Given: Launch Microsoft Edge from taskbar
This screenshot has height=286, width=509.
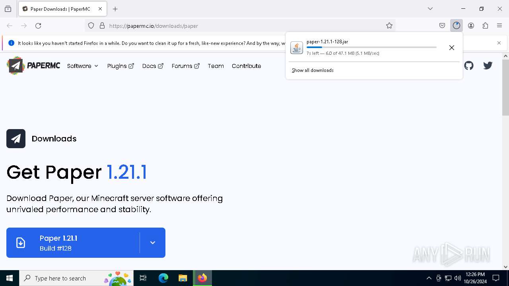Looking at the screenshot, I should click(163, 278).
